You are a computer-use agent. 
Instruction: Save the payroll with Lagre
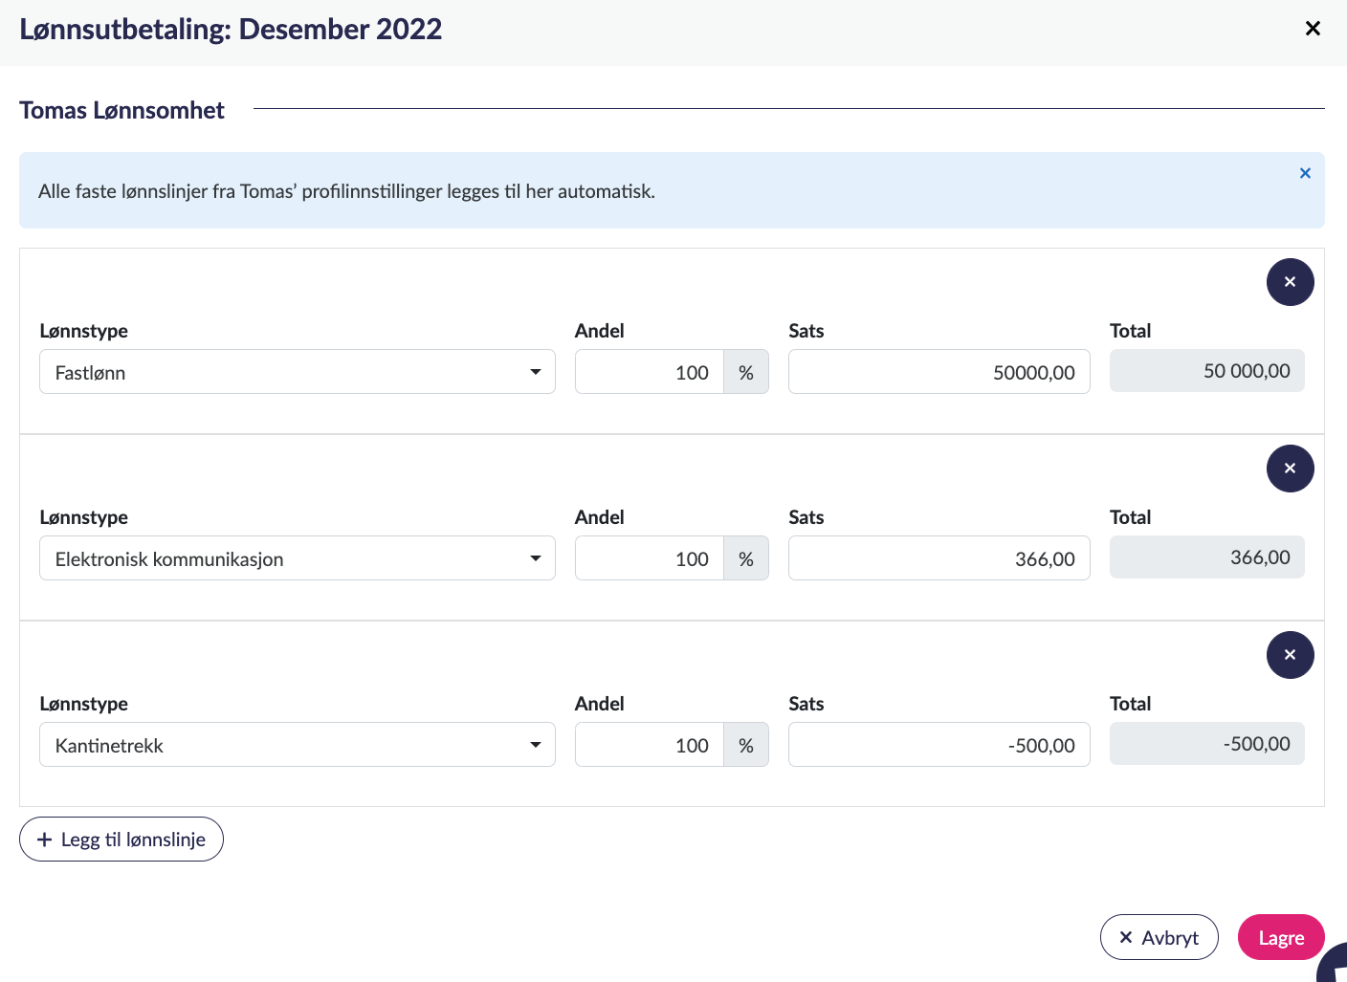(x=1280, y=938)
